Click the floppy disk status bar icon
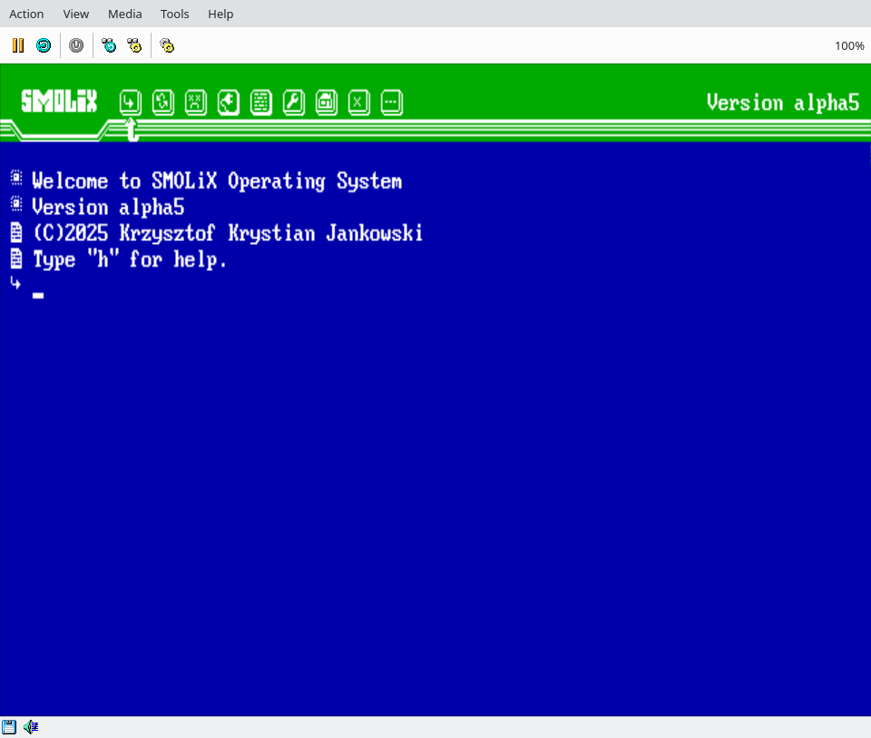The image size is (871, 738). tap(9, 727)
